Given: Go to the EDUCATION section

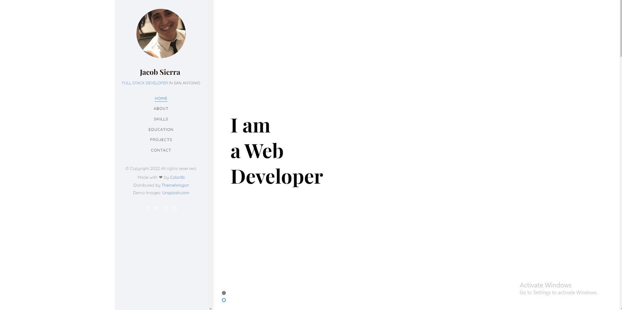Looking at the screenshot, I should click(x=161, y=129).
